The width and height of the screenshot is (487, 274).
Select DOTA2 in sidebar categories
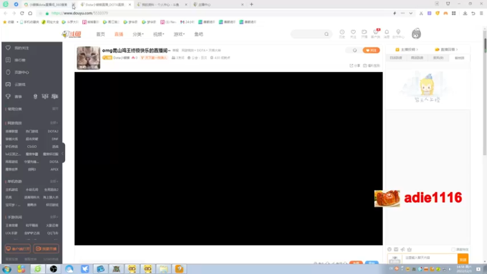point(53,132)
